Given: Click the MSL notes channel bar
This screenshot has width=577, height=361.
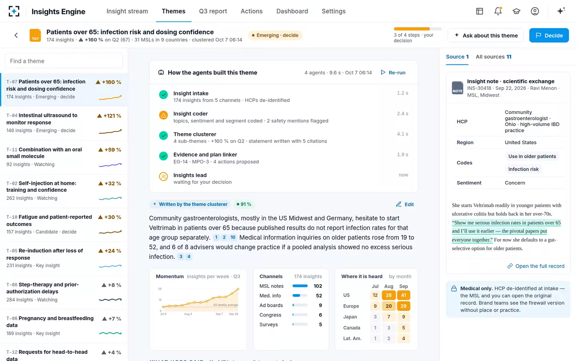Looking at the screenshot, I should tap(300, 286).
